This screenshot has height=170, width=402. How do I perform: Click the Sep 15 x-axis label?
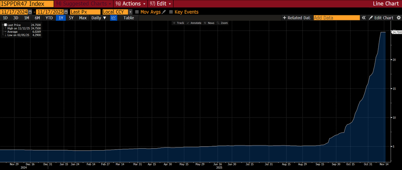319,164
